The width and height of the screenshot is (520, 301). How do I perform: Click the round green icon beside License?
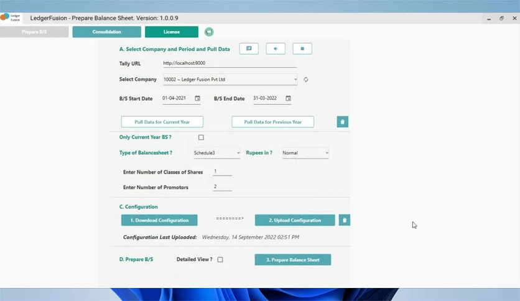[x=209, y=32]
